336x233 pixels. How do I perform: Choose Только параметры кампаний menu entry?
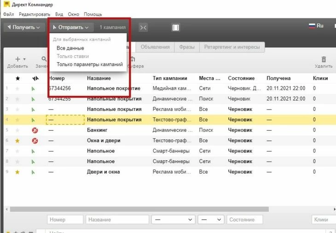90,64
